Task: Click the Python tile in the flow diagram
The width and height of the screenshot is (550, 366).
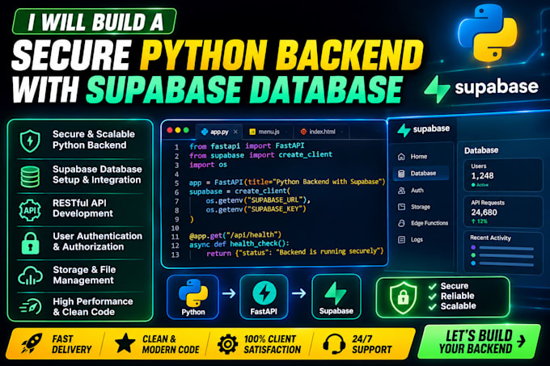Action: click(x=193, y=297)
